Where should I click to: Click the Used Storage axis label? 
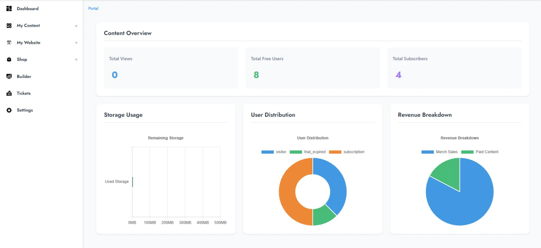click(x=117, y=182)
